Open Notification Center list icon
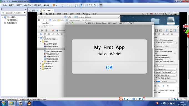This screenshot has height=106, width=189. 175,14
